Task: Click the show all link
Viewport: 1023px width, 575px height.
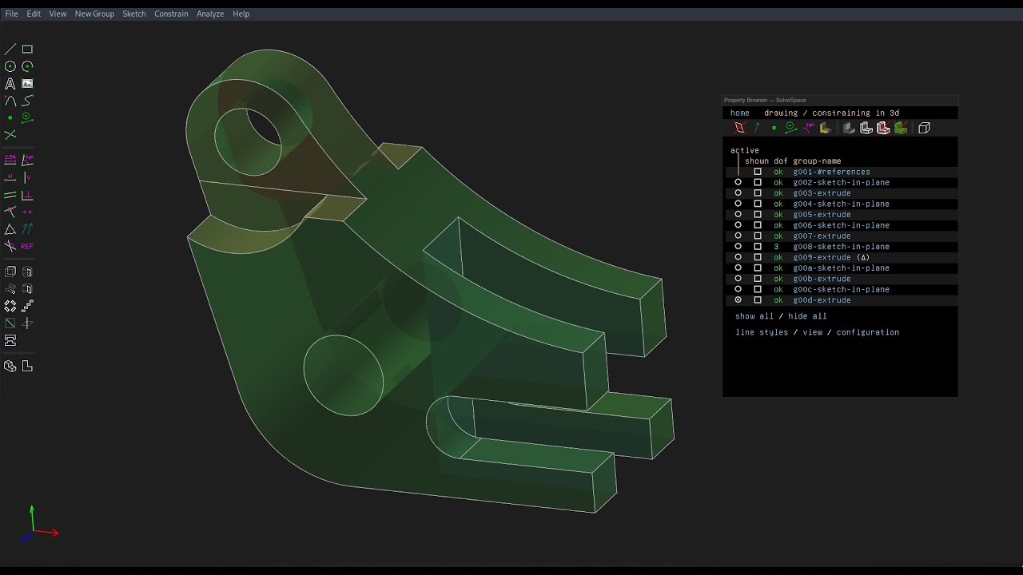Action: click(x=754, y=316)
